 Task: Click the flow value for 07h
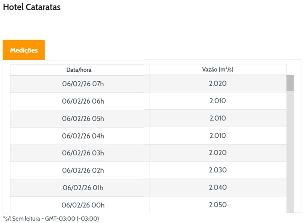tap(218, 84)
